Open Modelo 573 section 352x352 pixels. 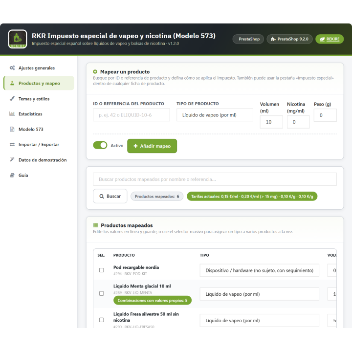coord(39,129)
